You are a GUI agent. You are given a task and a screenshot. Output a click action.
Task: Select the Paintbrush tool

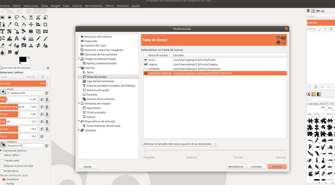pyautogui.click(x=45, y=39)
